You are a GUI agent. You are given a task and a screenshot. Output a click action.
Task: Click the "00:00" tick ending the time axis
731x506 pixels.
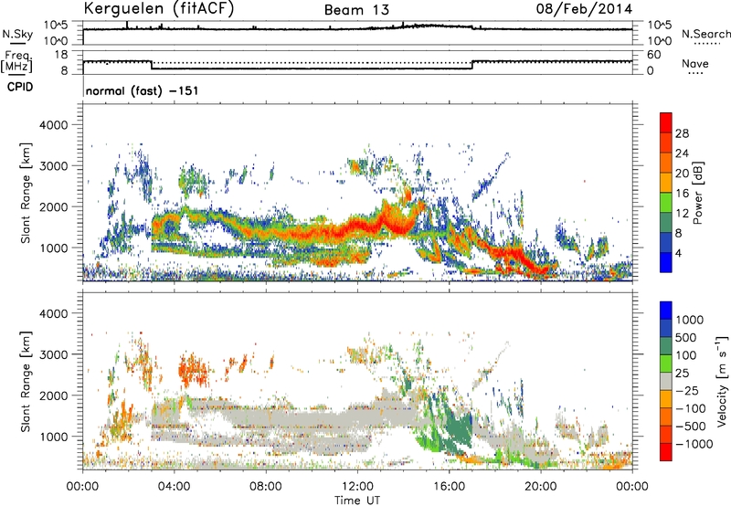point(632,487)
